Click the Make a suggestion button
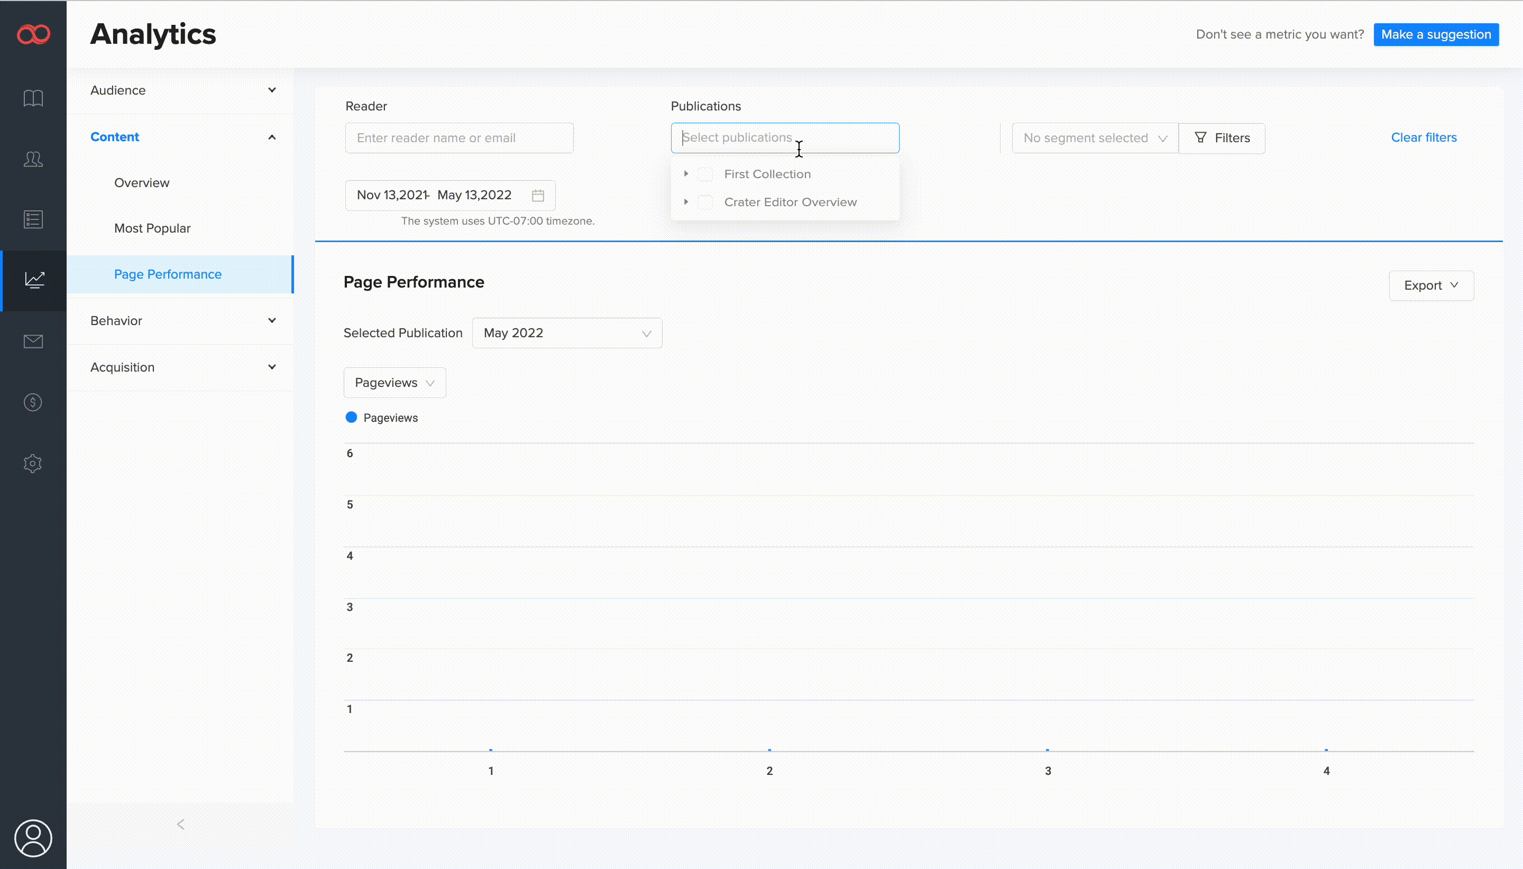Screen dimensions: 1523x869 click(x=1436, y=34)
